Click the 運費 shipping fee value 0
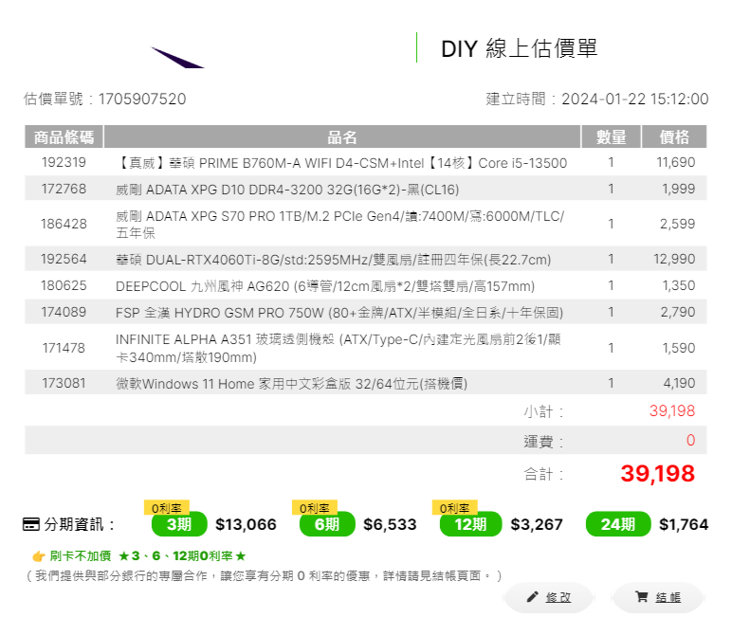The width and height of the screenshot is (732, 636). coord(691,440)
